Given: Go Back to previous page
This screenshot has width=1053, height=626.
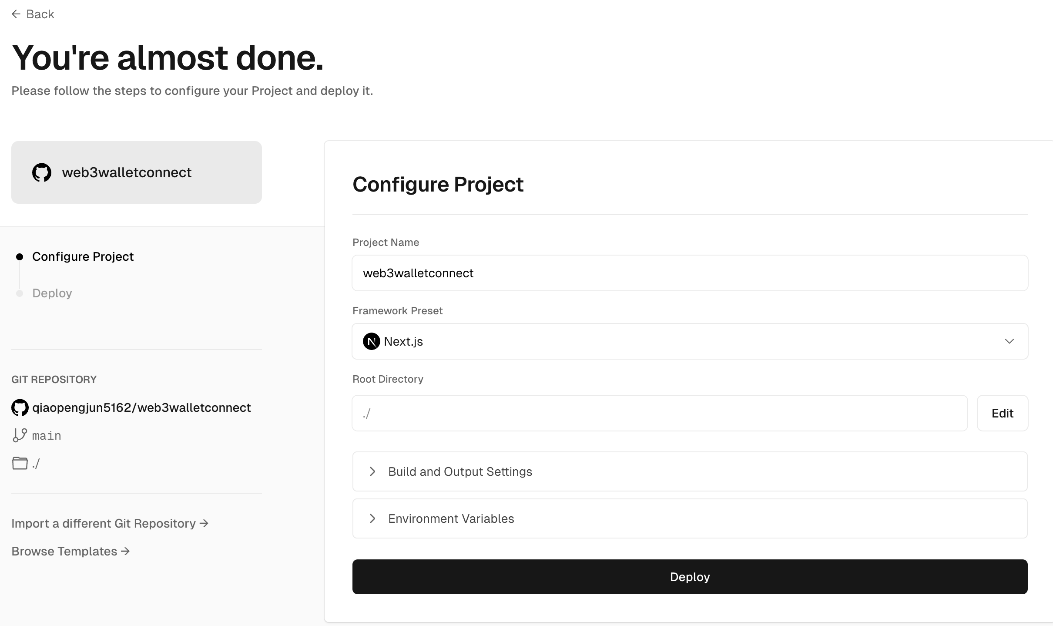Looking at the screenshot, I should coord(33,14).
